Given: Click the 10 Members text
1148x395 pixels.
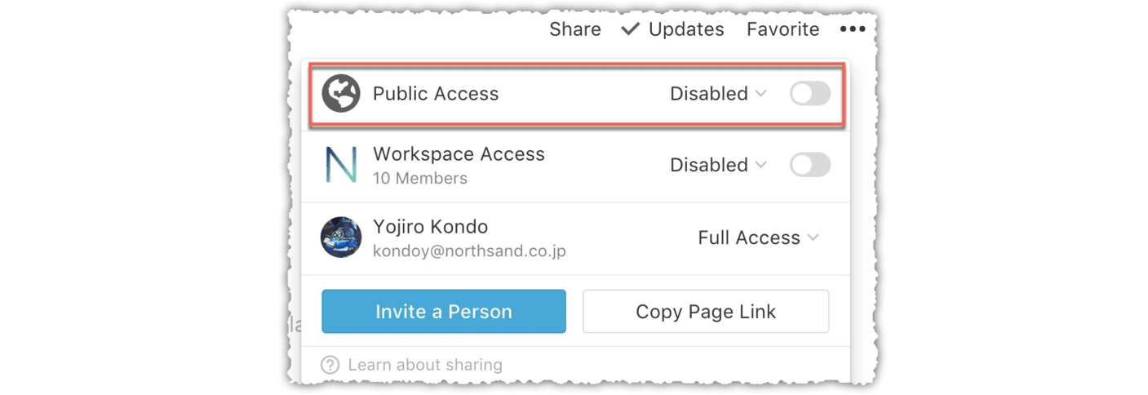Looking at the screenshot, I should point(420,178).
